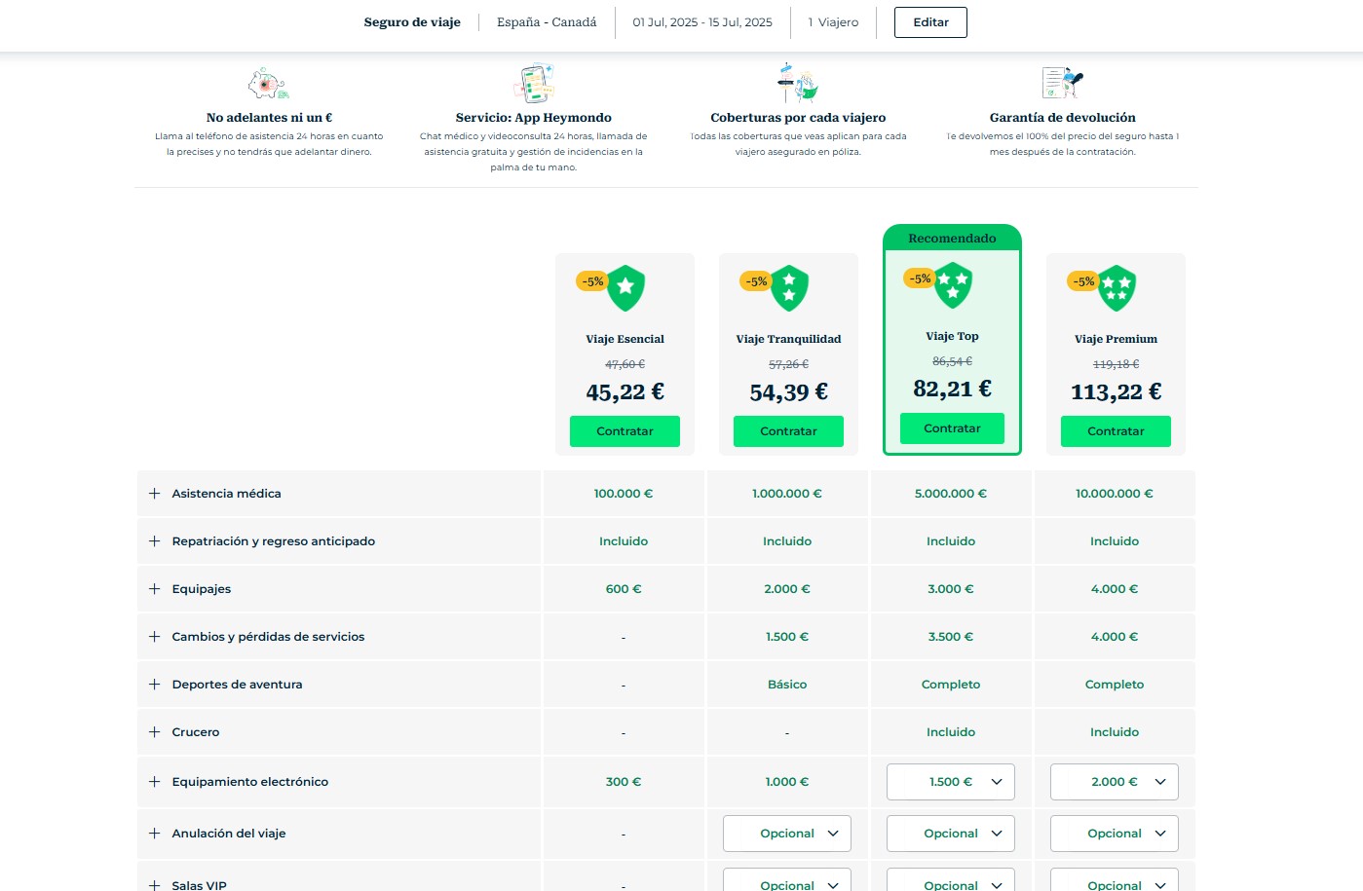Image resolution: width=1363 pixels, height=891 pixels.
Task: Click the refund guarantee document illustration
Action: coord(1062,83)
